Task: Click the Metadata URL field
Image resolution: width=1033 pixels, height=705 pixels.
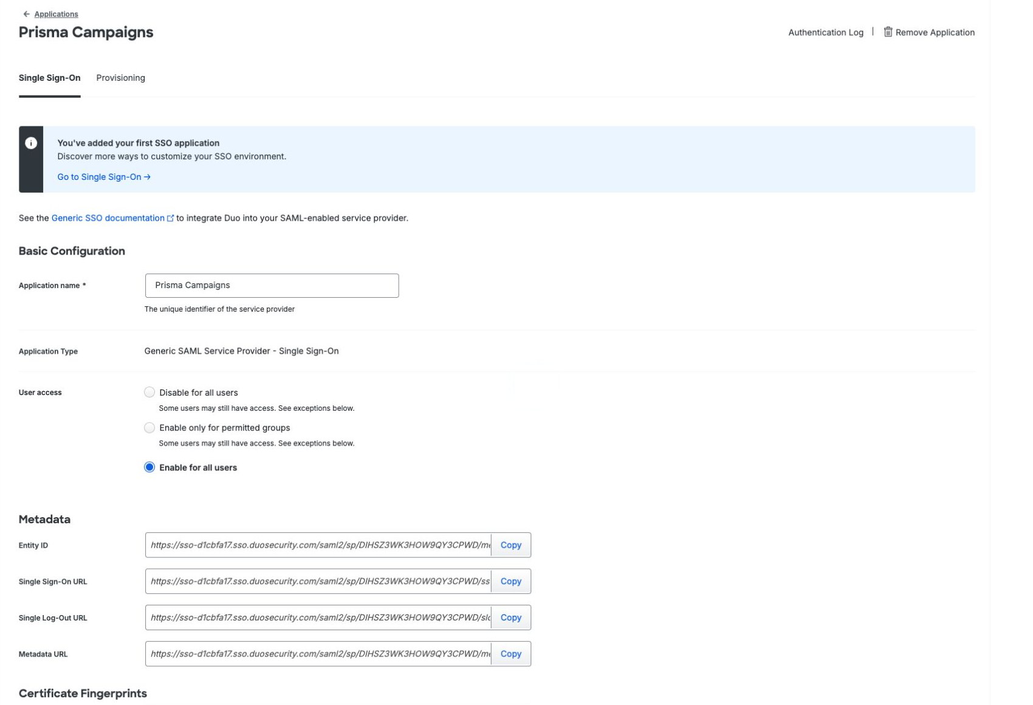Action: tap(318, 654)
